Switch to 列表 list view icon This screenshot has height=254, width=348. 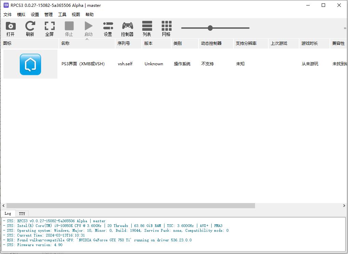[147, 26]
